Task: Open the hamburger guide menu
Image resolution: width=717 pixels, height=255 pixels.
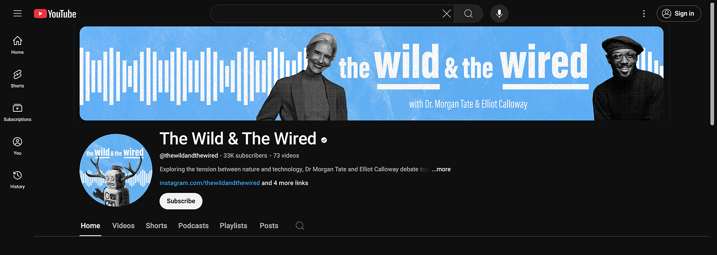Action: pyautogui.click(x=18, y=14)
